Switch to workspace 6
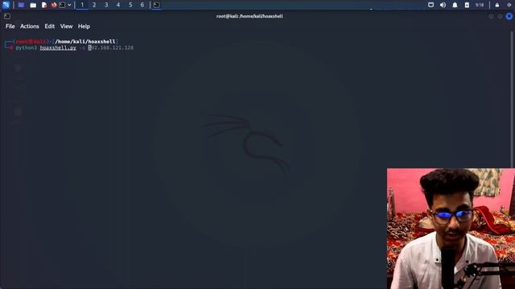Viewport: 515px width, 289px height. (142, 5)
